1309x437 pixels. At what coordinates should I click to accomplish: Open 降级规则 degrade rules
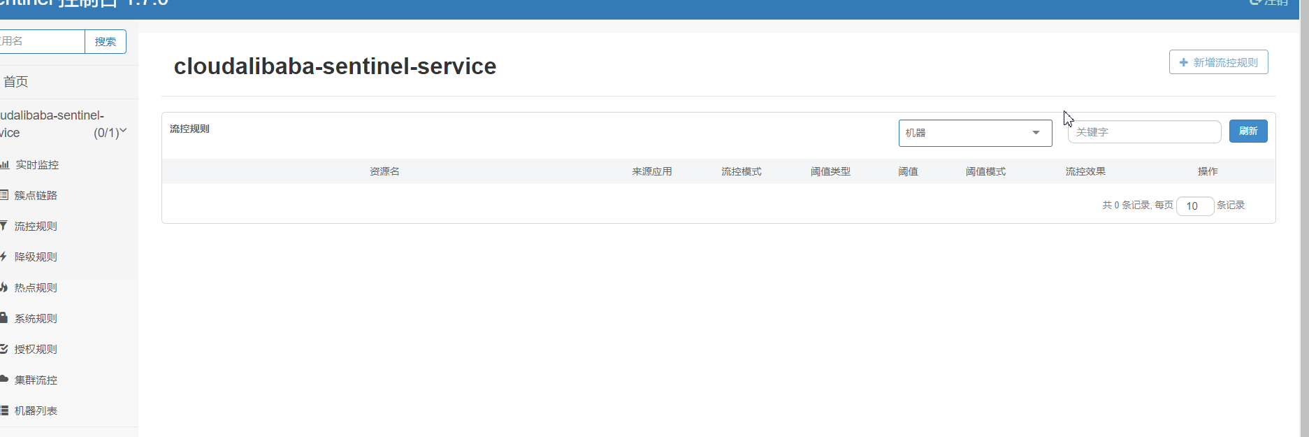pyautogui.click(x=36, y=257)
